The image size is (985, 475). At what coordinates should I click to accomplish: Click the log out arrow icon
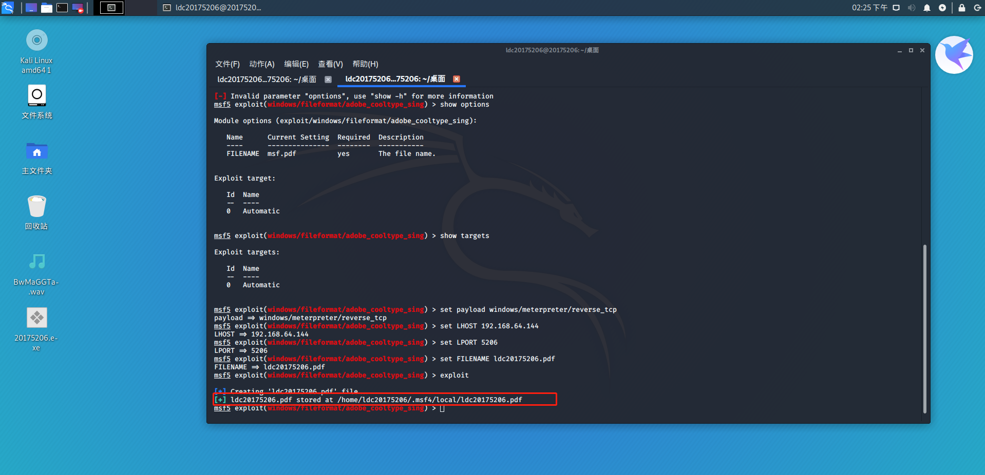977,8
